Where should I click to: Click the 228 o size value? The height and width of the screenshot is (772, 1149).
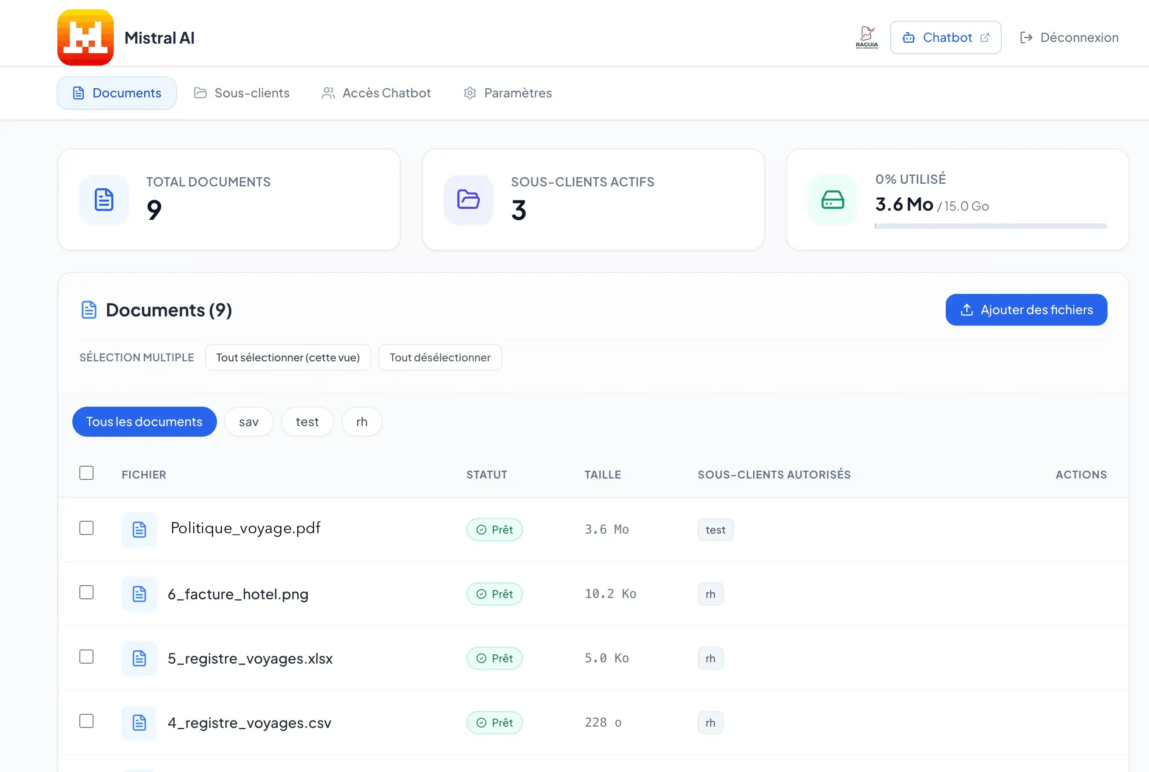click(x=603, y=723)
